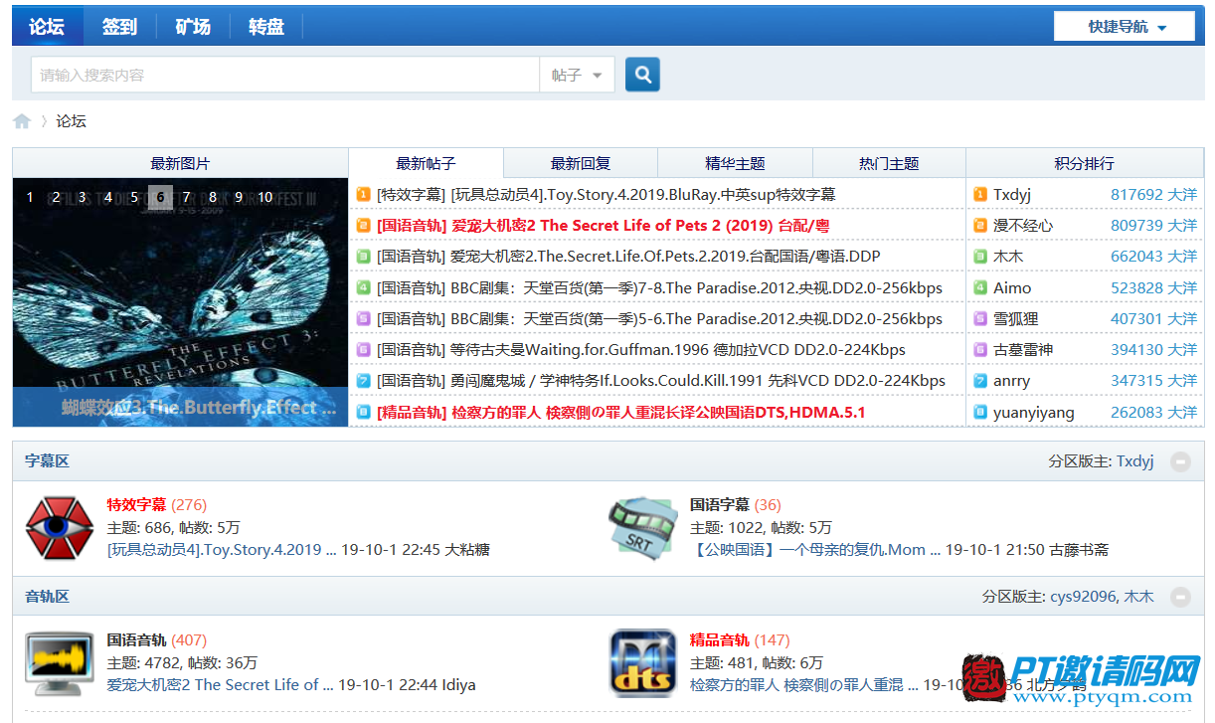Go to forum home via house icon
This screenshot has width=1215, height=723.
(22, 121)
